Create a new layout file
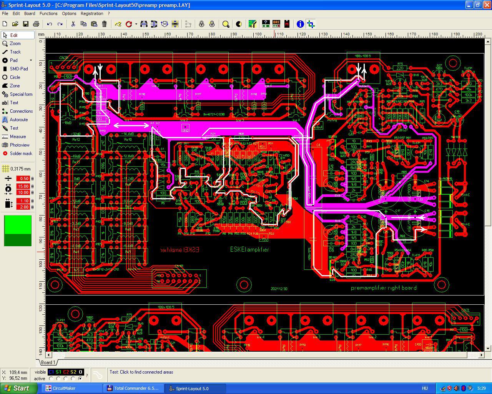492x394 pixels. [x=5, y=24]
